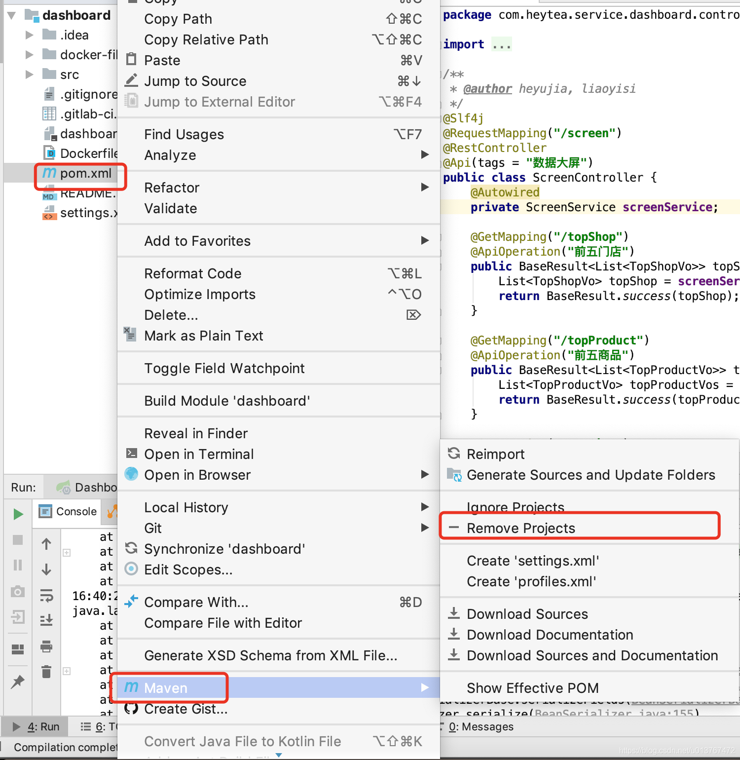Navigate down the stack trace
Screen dimensions: 740x760
46,570
